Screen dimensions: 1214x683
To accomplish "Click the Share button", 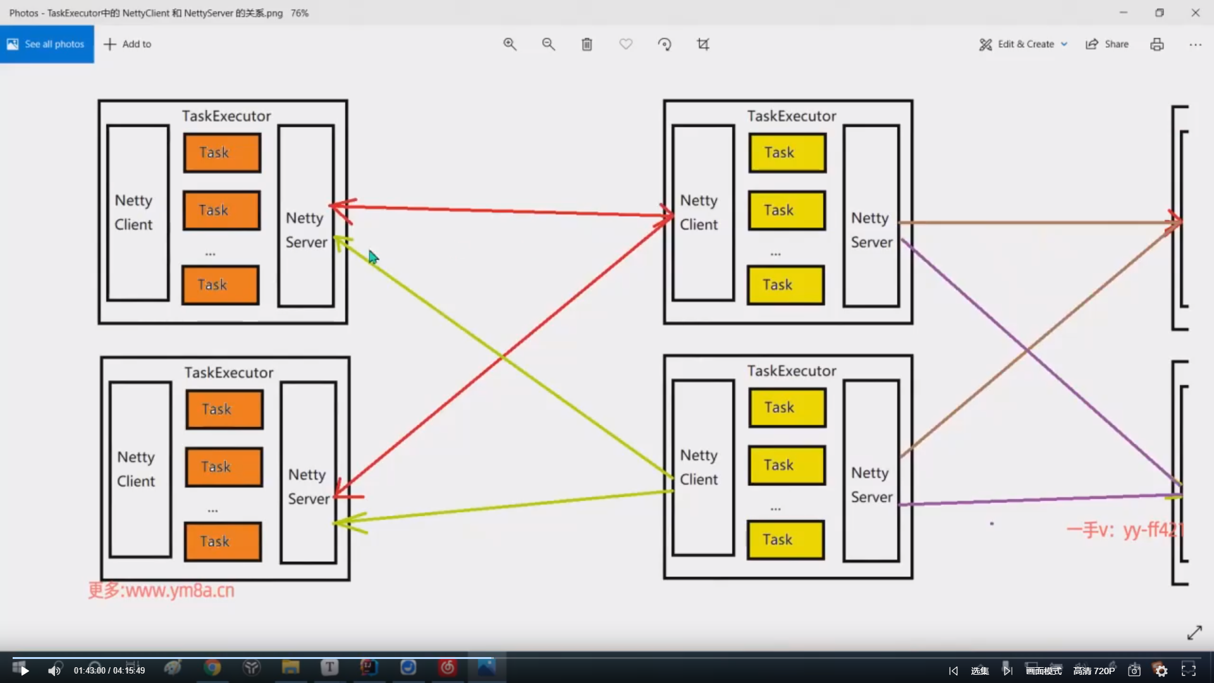I will [x=1107, y=44].
